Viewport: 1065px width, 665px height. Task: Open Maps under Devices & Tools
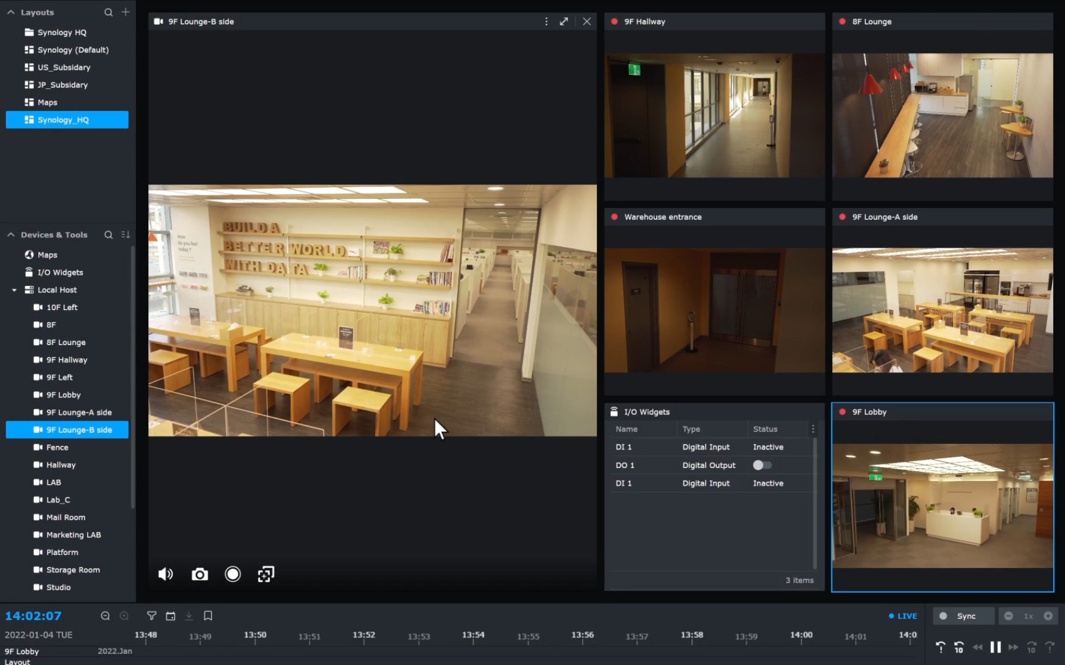(67, 254)
